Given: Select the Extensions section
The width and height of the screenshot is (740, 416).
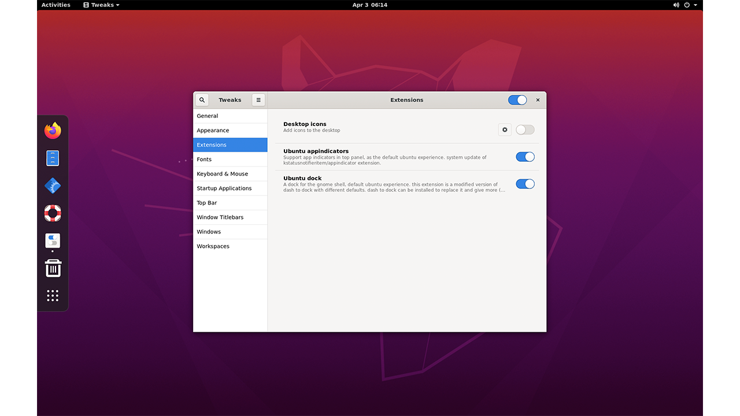Looking at the screenshot, I should [x=230, y=145].
